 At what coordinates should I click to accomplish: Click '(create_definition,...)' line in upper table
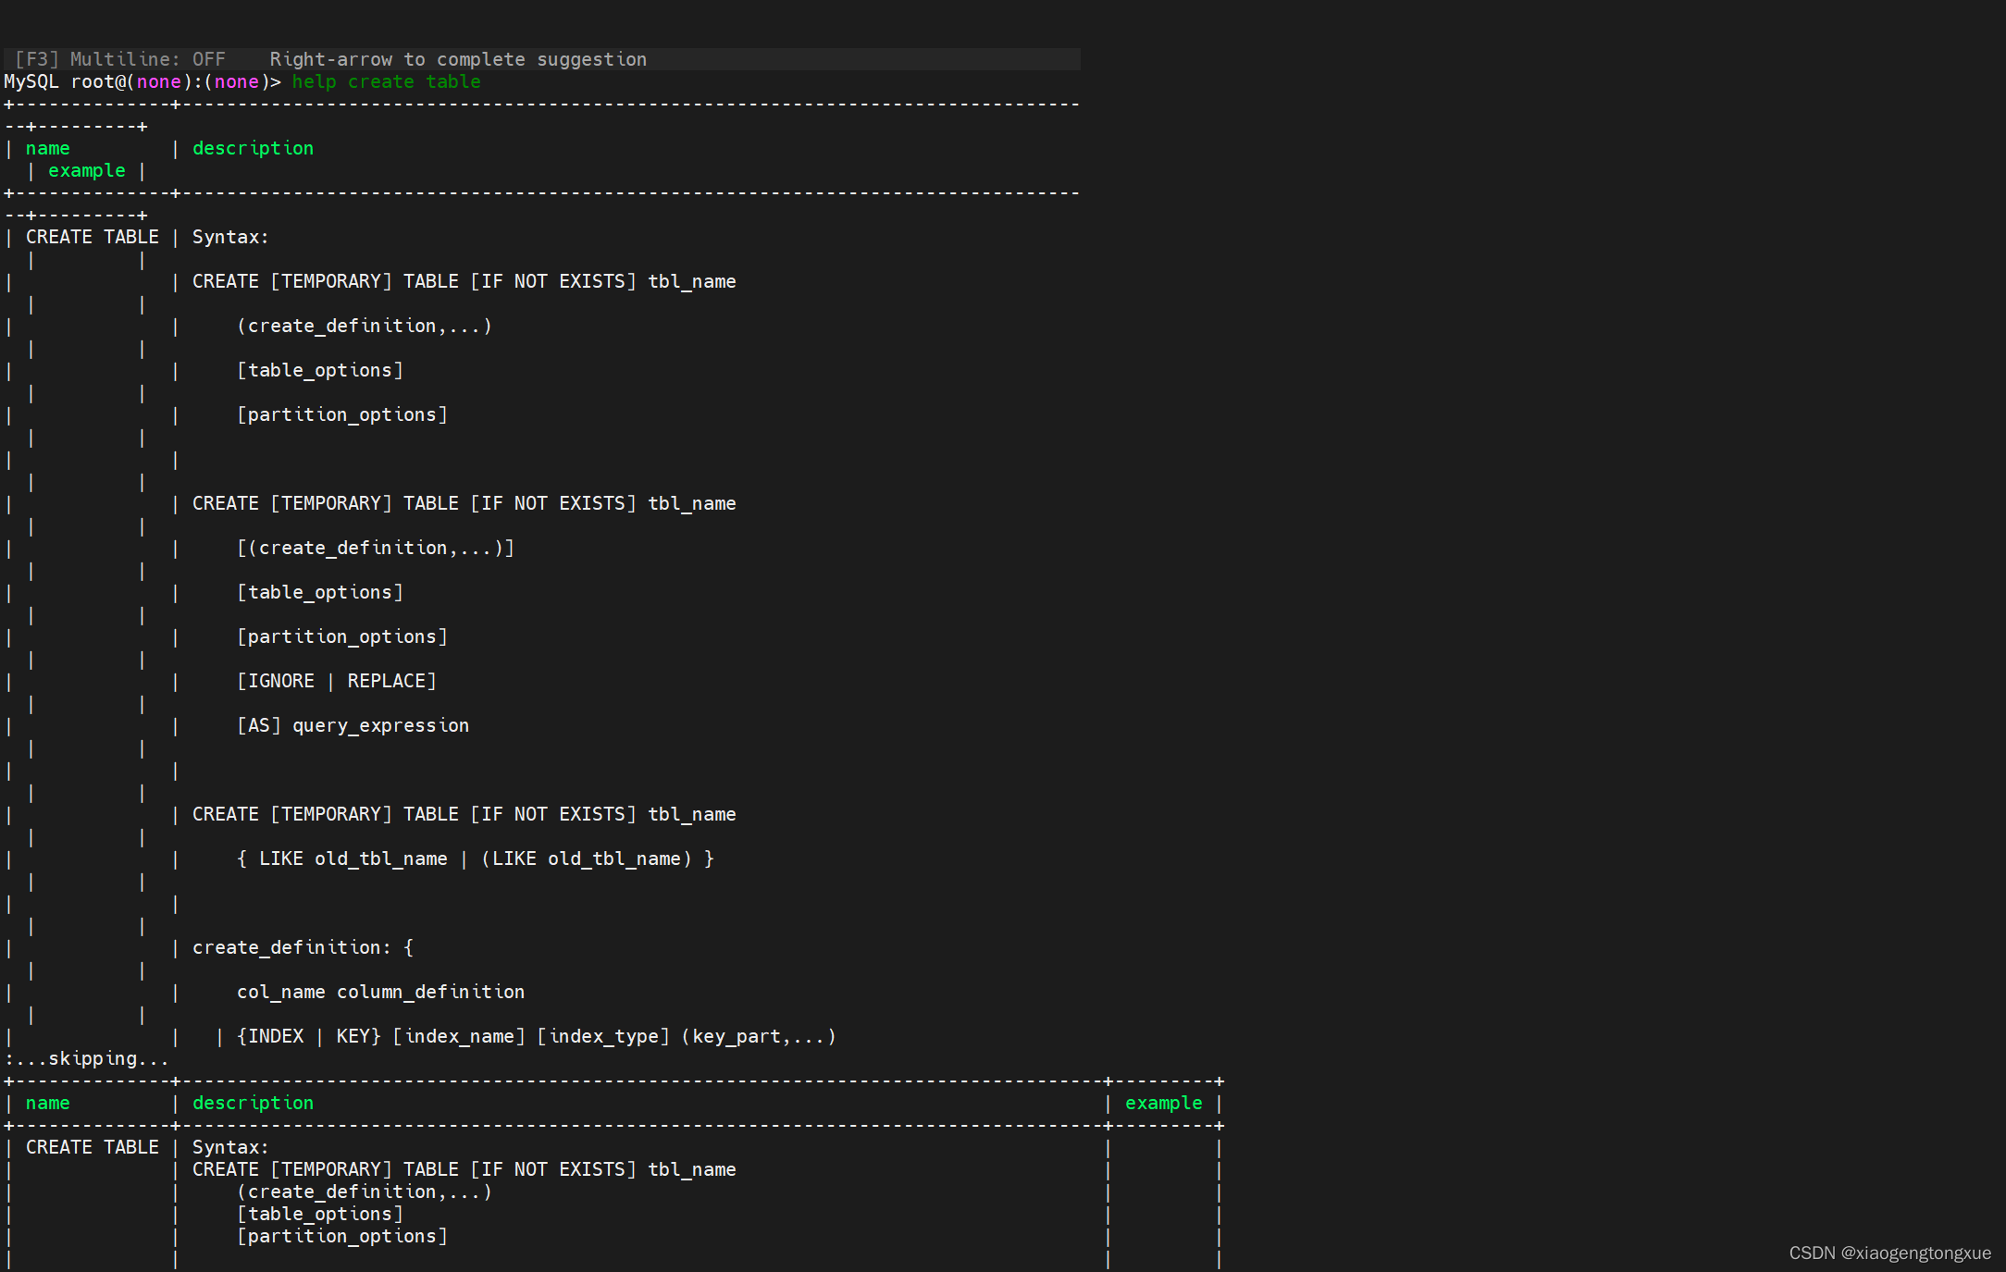coord(365,326)
